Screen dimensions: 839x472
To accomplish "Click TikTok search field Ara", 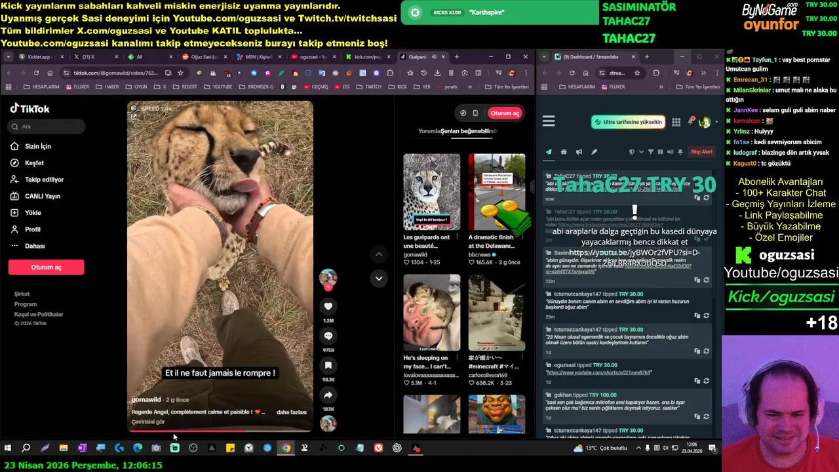I will (x=47, y=127).
